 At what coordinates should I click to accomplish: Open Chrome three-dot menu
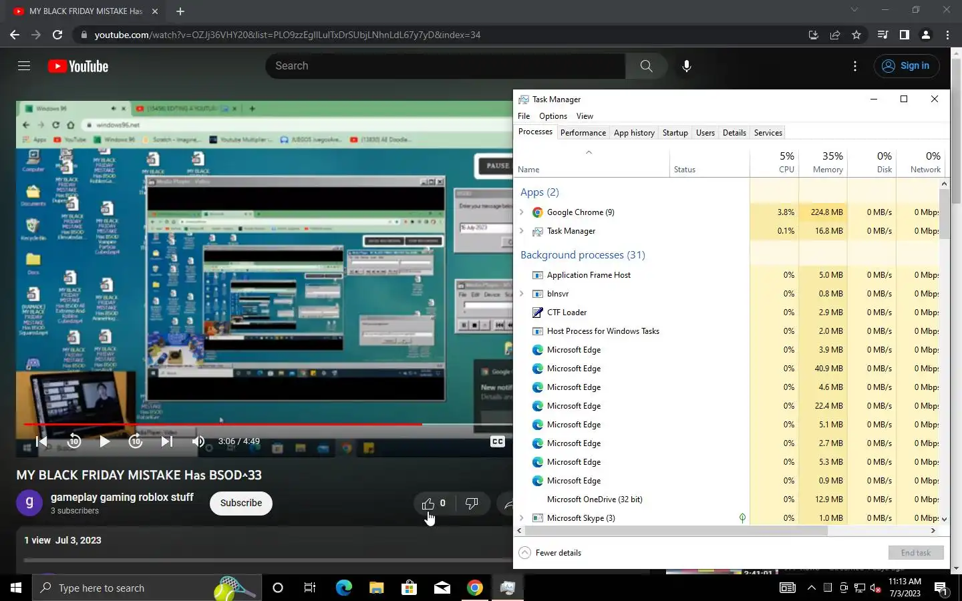tap(947, 35)
